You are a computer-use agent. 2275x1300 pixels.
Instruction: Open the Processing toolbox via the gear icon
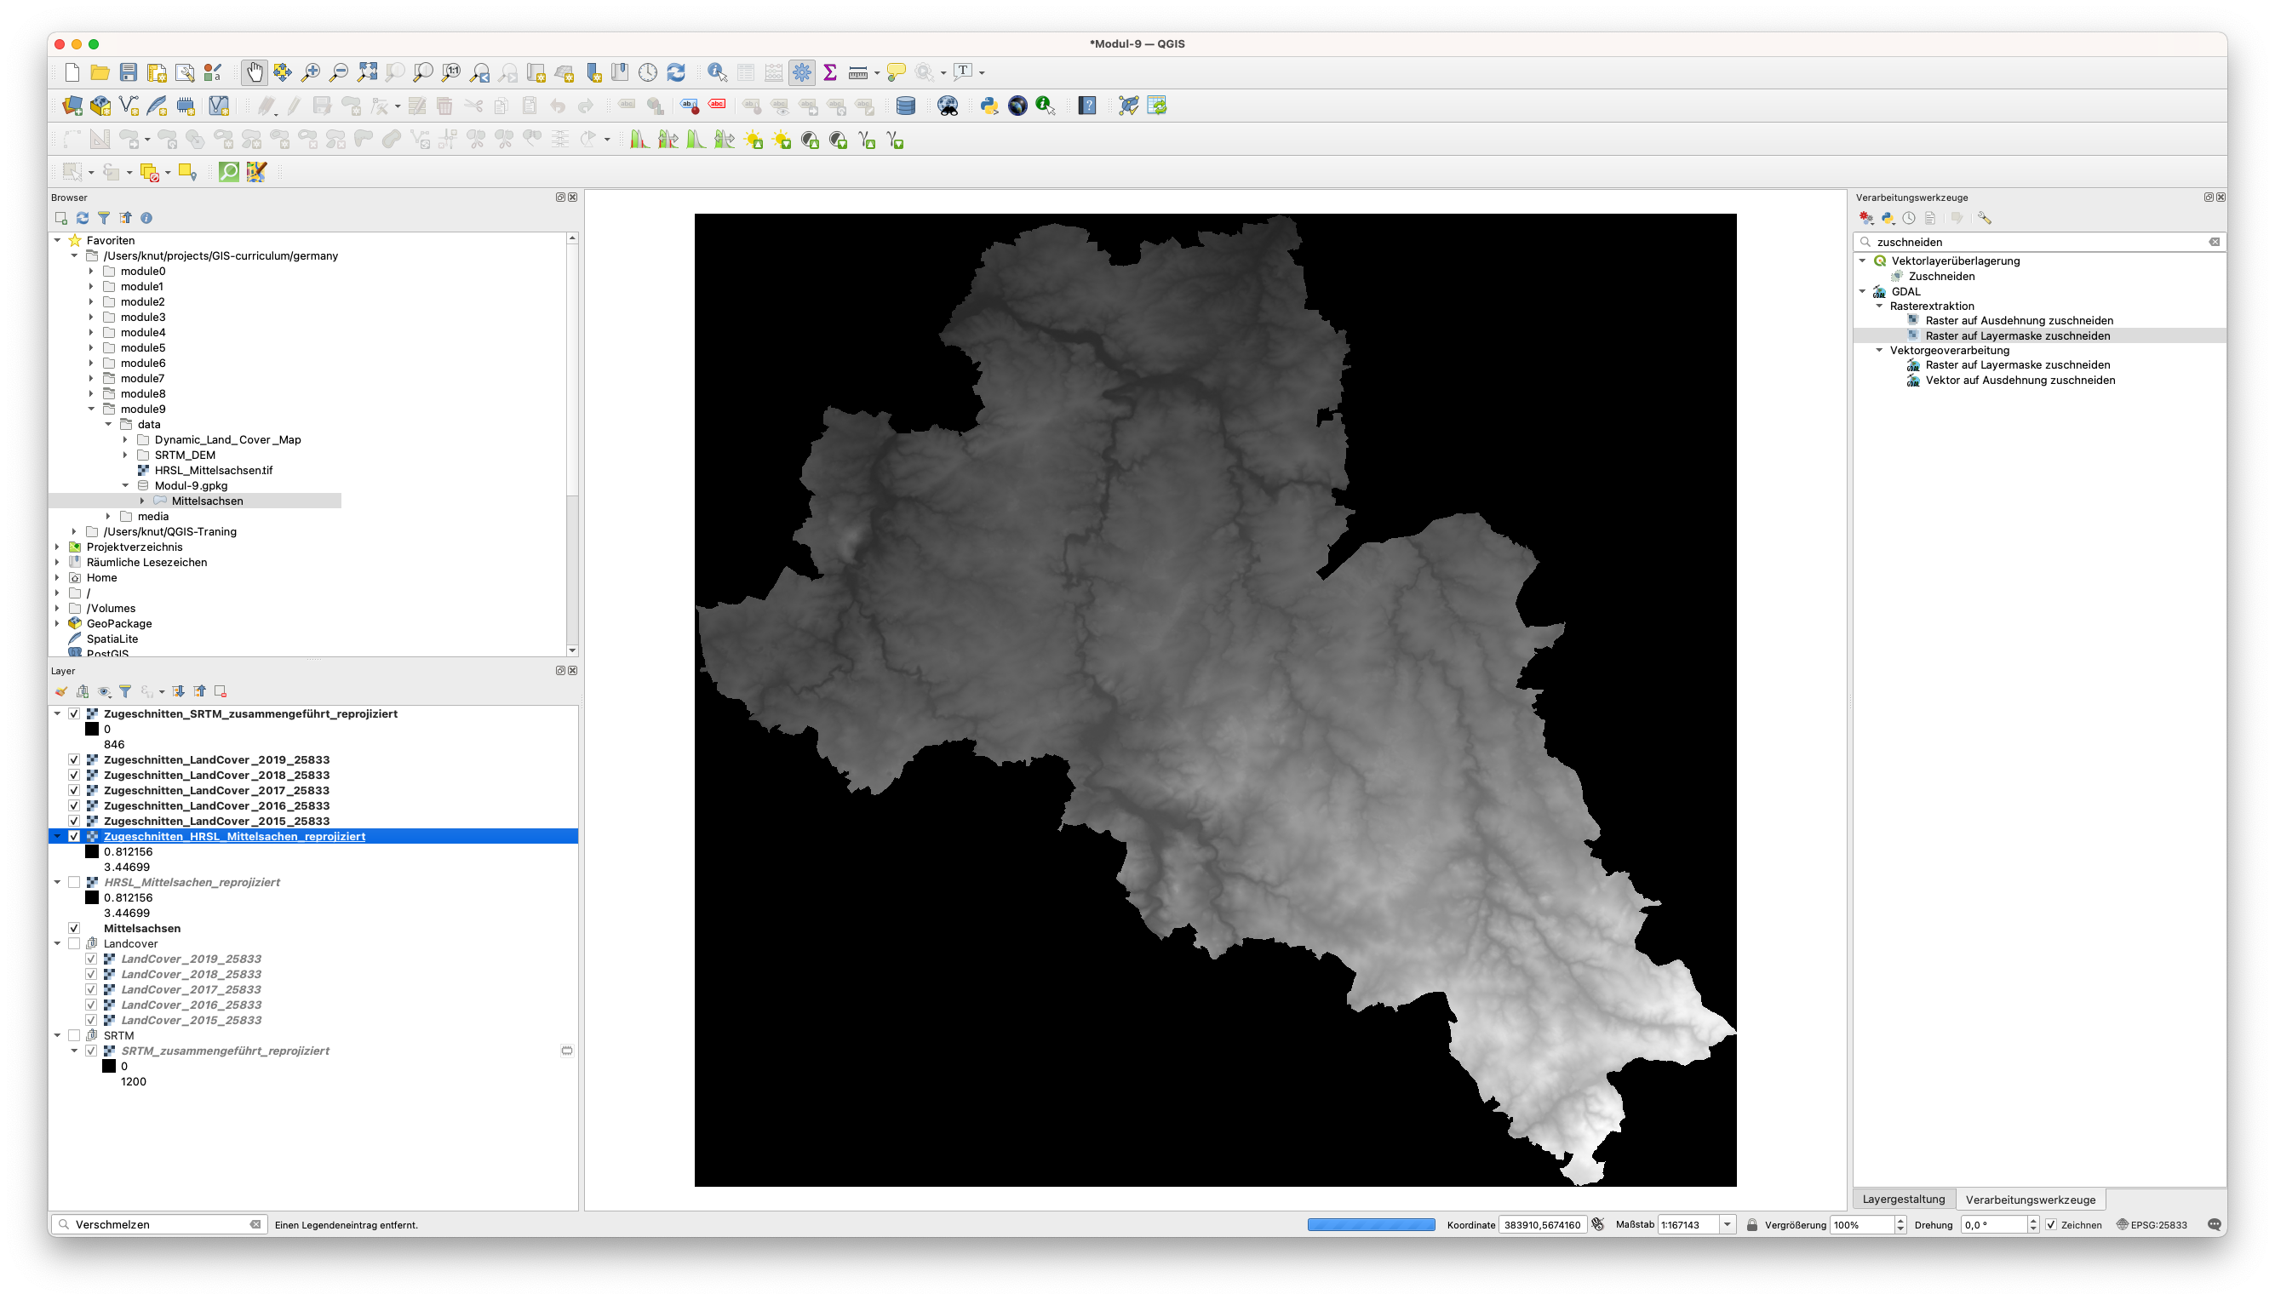pos(802,72)
